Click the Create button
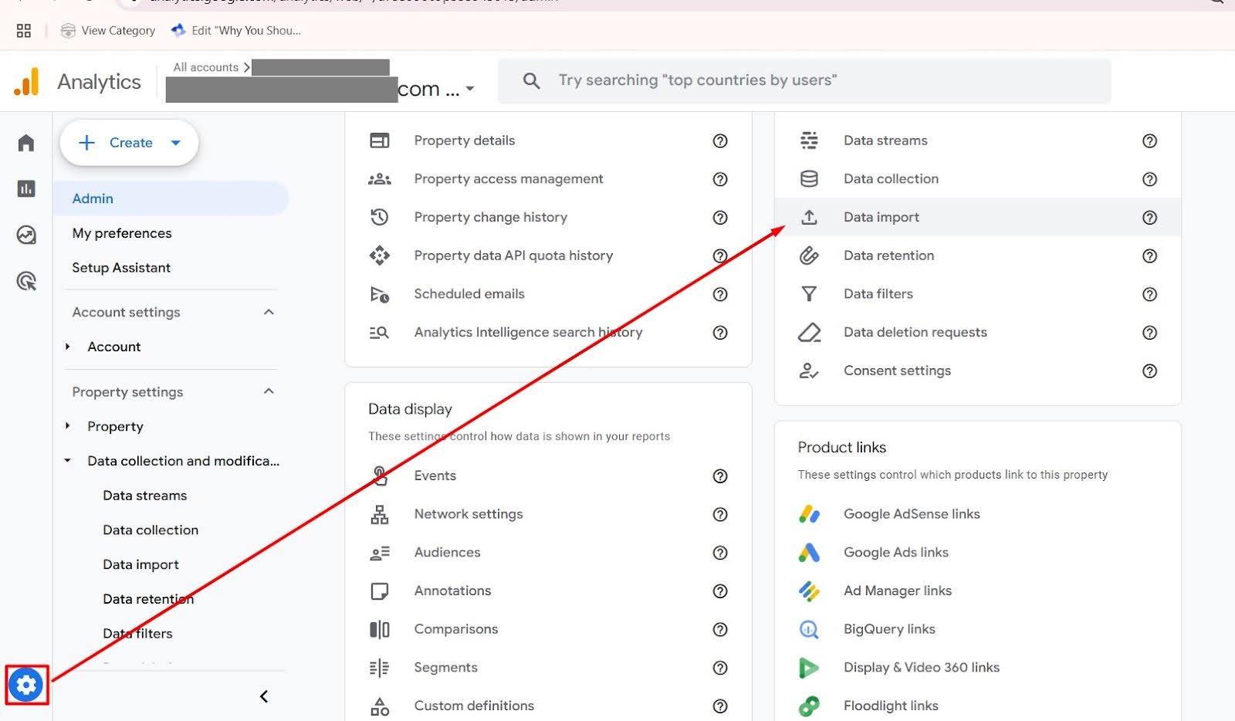 tap(129, 143)
